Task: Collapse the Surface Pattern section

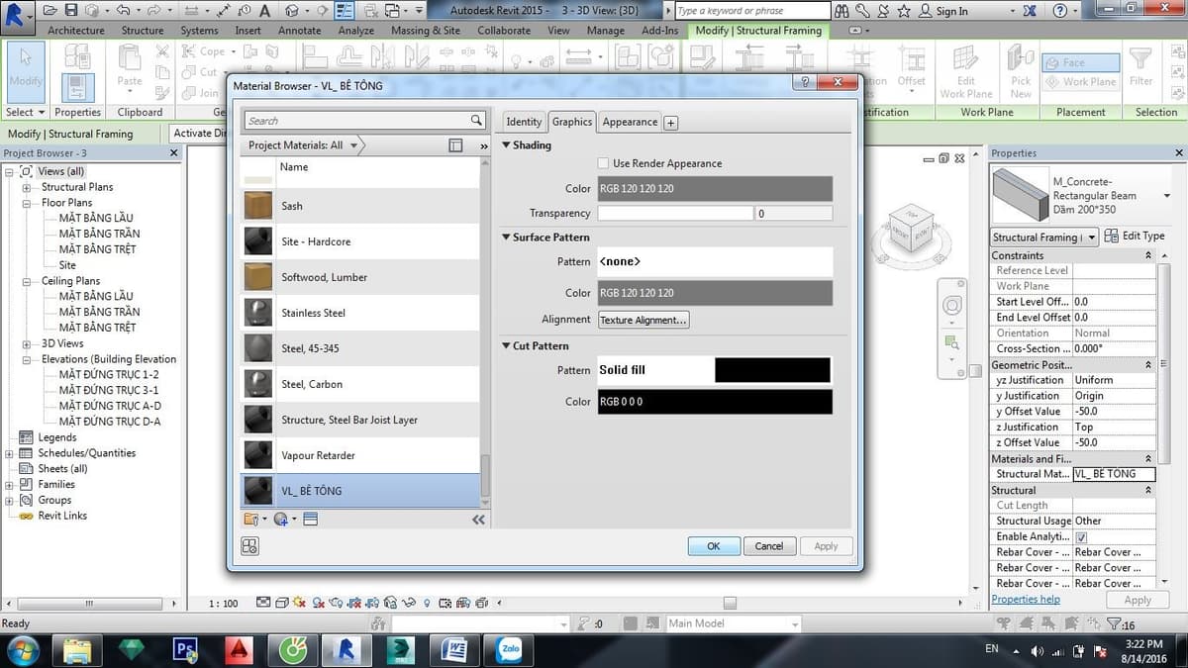Action: point(506,238)
